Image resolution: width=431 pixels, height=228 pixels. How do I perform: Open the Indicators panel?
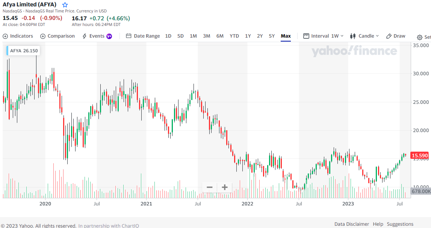tap(18, 36)
